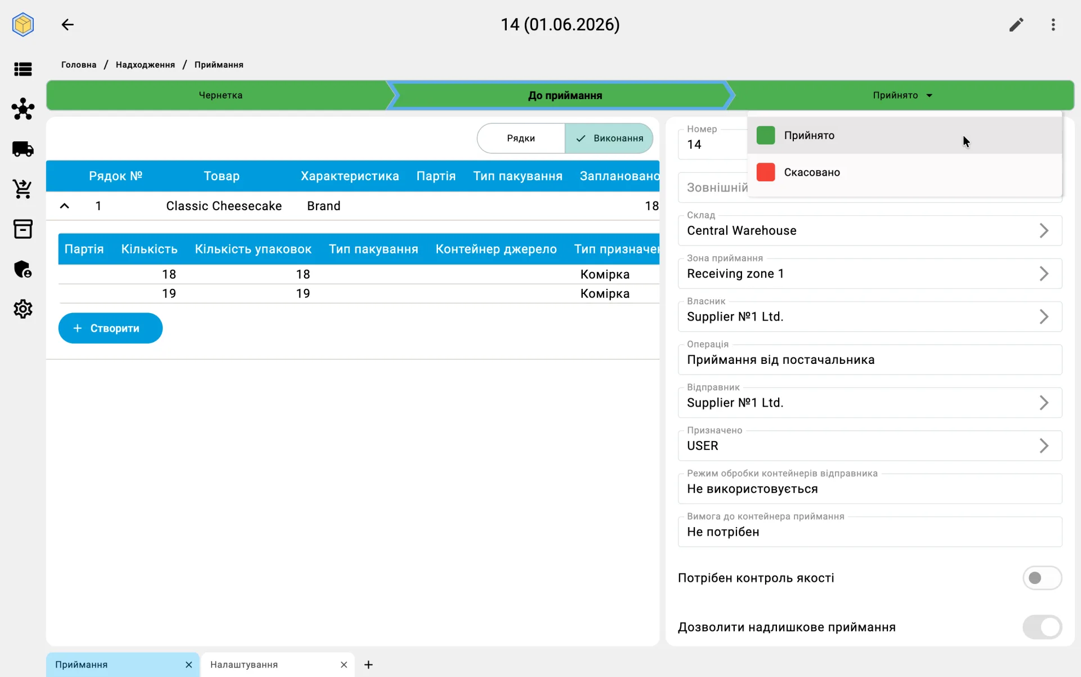Viewport: 1081px width, 677px height.
Task: Open Відправник Supplier chevron
Action: (1044, 403)
